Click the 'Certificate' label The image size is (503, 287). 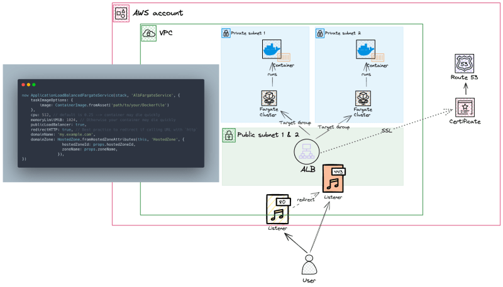465,121
